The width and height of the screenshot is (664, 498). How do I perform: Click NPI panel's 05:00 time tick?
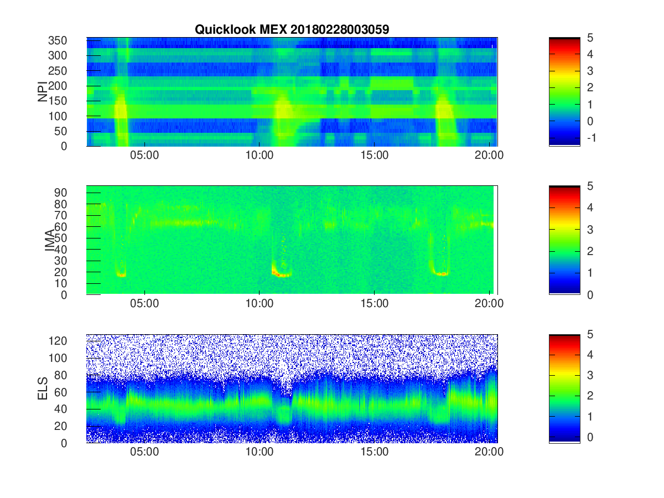144,155
